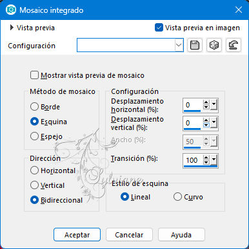
Task: Click the Aceptar button
Action: click(77, 235)
